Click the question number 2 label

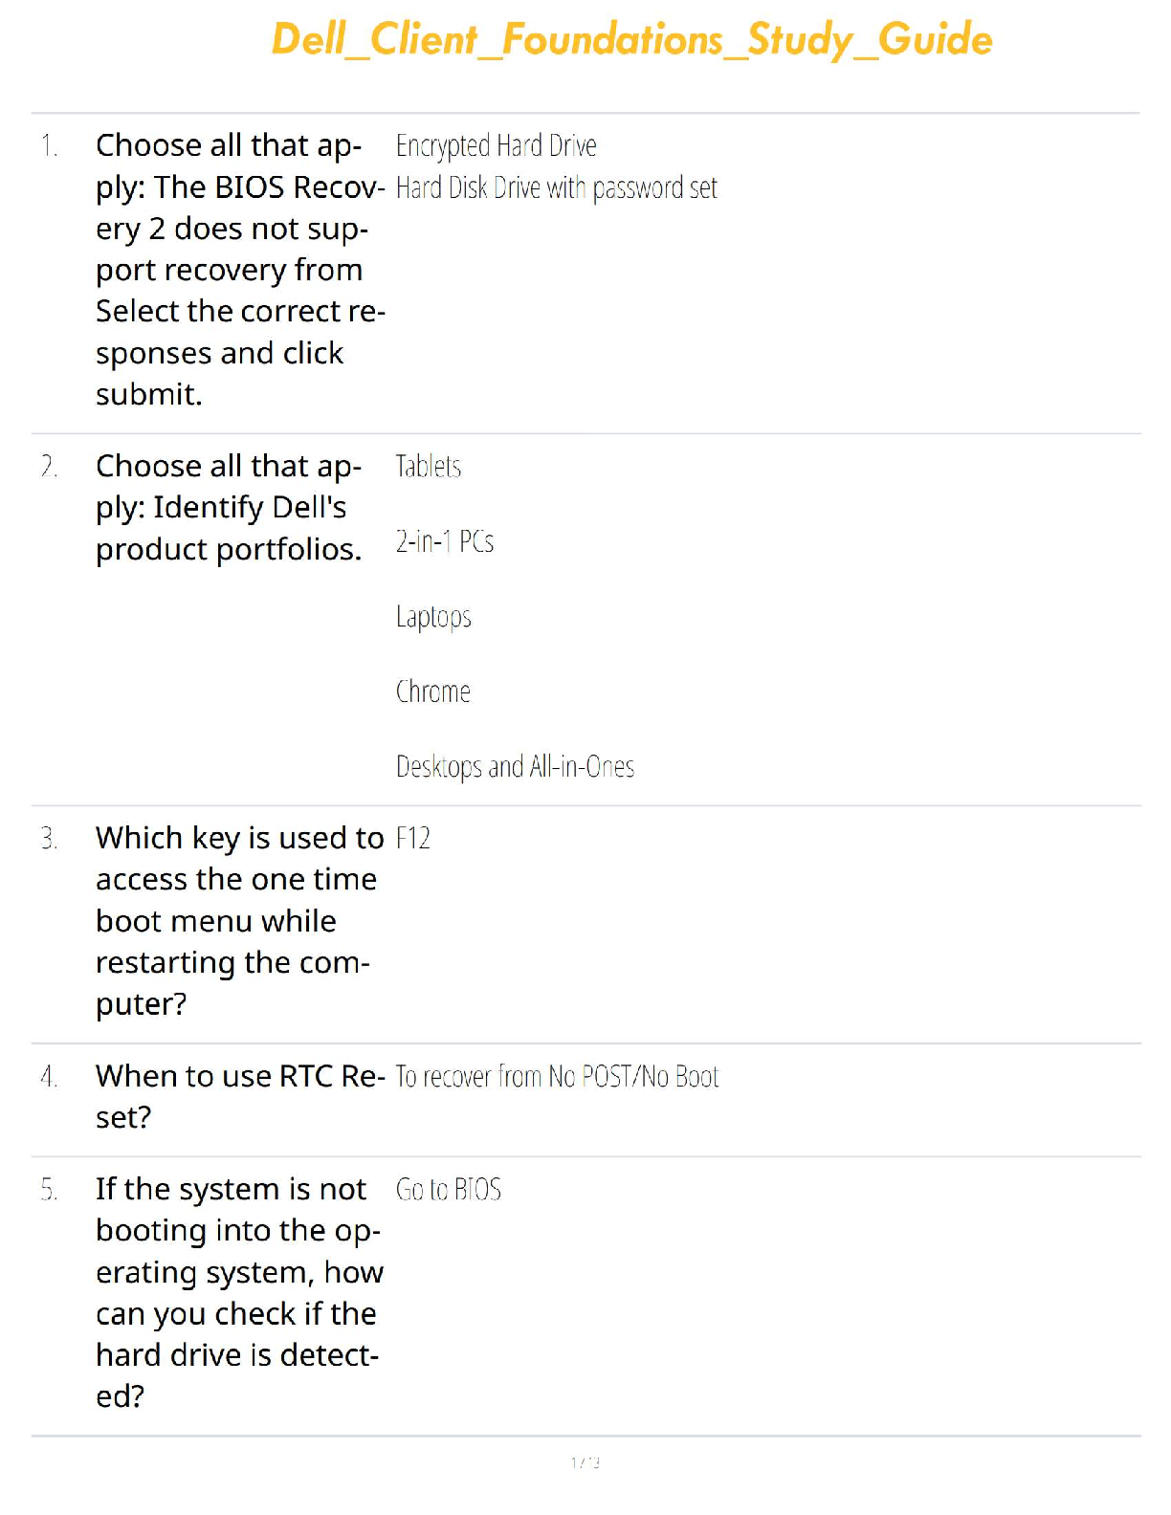point(49,467)
